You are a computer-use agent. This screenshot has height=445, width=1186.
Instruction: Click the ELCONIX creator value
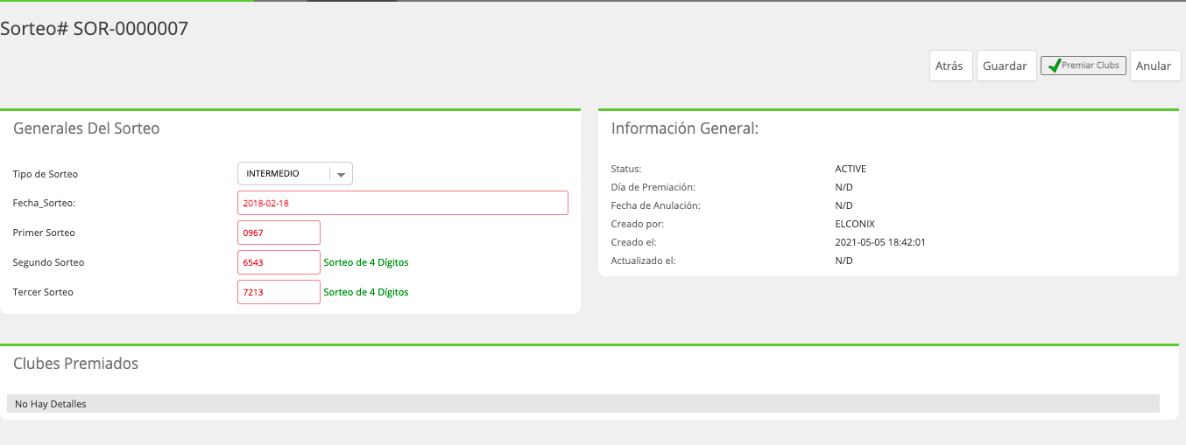point(855,224)
